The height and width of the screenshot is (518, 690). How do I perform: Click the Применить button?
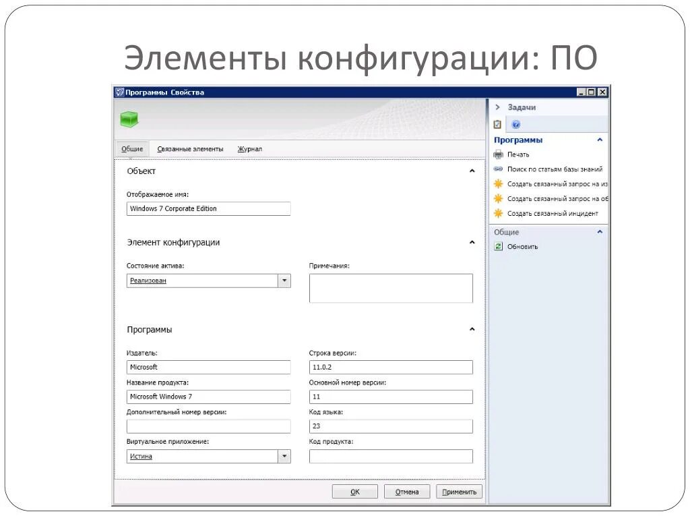pyautogui.click(x=459, y=492)
